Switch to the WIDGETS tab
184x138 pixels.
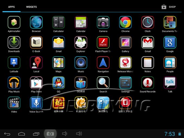click(x=31, y=7)
